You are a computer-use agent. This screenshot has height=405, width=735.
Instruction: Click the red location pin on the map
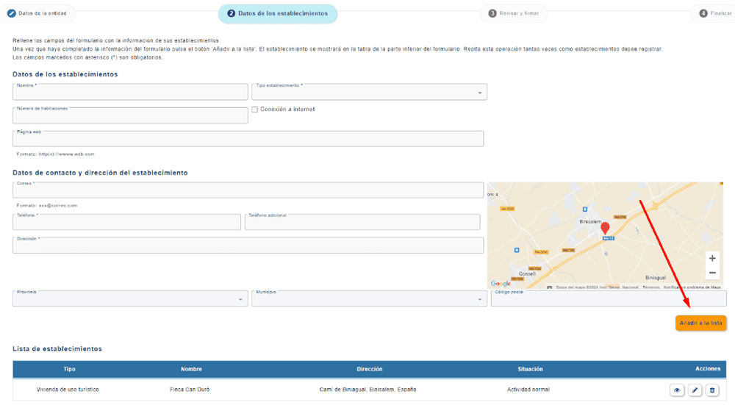pos(605,228)
